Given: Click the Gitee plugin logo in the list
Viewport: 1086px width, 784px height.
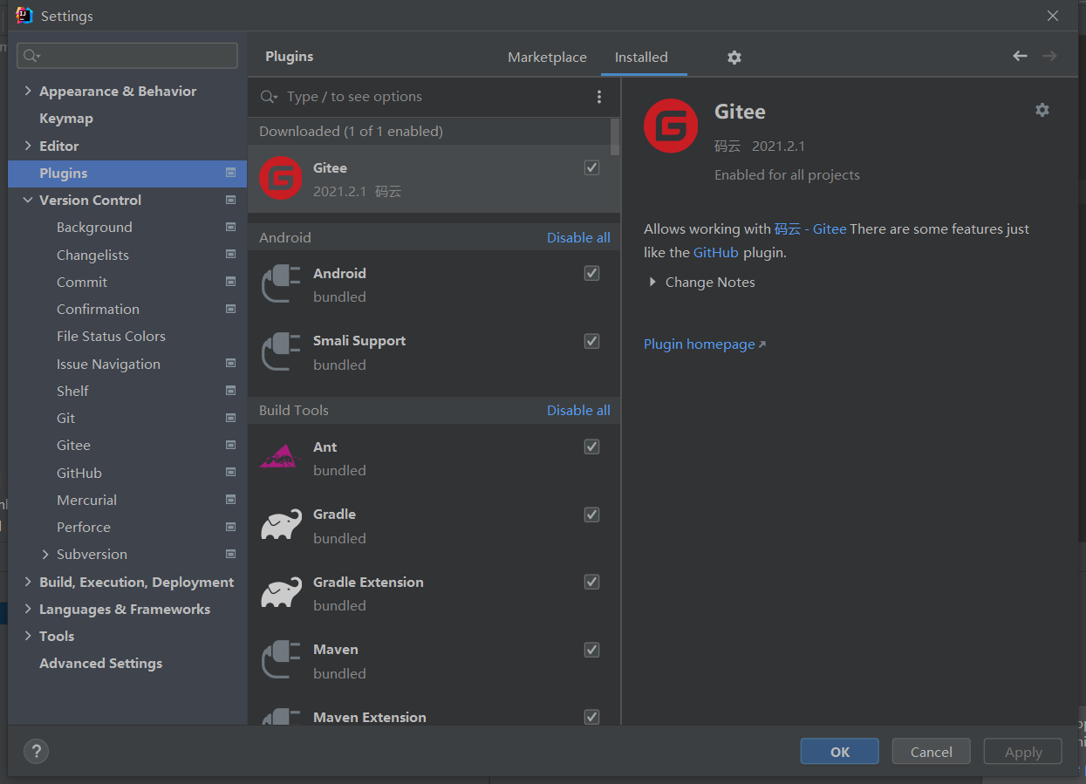Looking at the screenshot, I should tap(281, 178).
